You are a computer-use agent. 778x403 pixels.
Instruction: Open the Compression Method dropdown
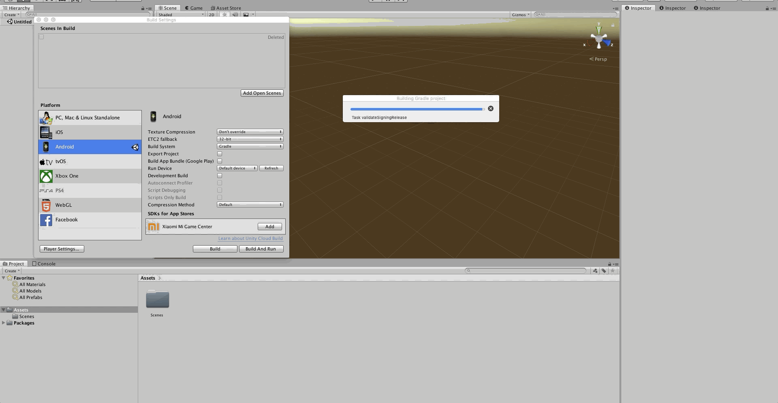click(x=250, y=205)
